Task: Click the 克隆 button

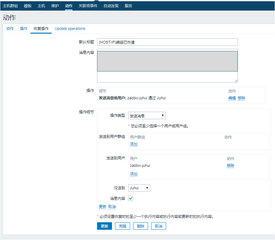Action: point(123,226)
